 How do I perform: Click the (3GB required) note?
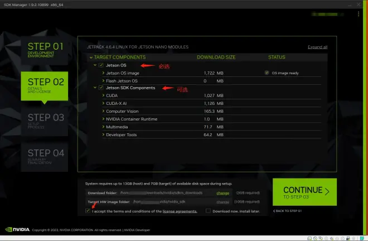[248, 193]
